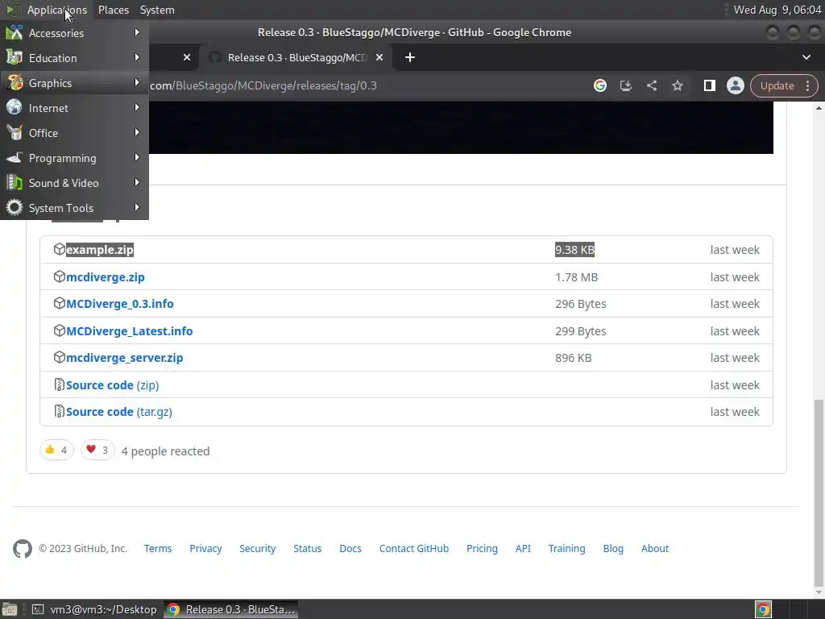Open the Graphics submenu
This screenshot has height=619, width=825.
(x=74, y=83)
